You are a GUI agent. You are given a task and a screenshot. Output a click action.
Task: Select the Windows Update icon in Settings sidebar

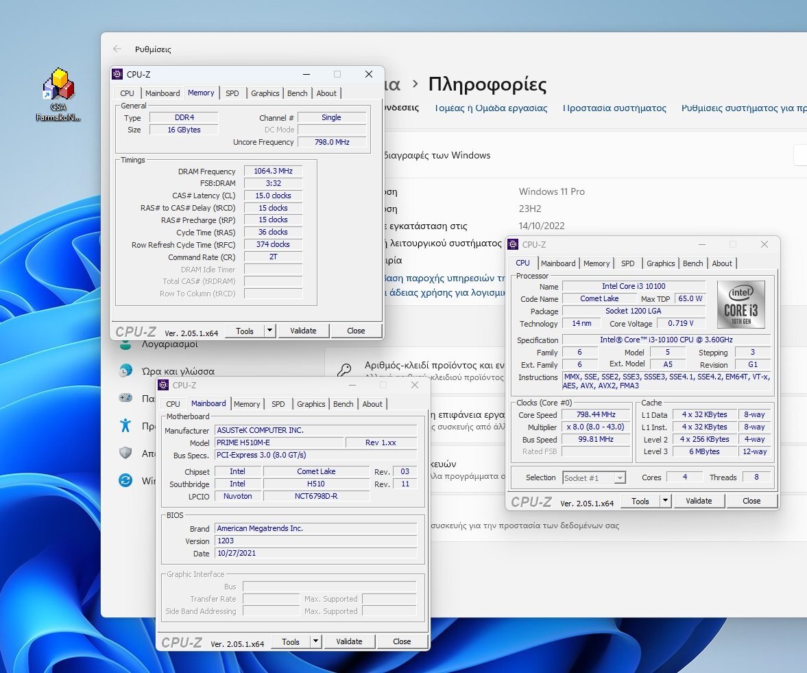pyautogui.click(x=125, y=480)
